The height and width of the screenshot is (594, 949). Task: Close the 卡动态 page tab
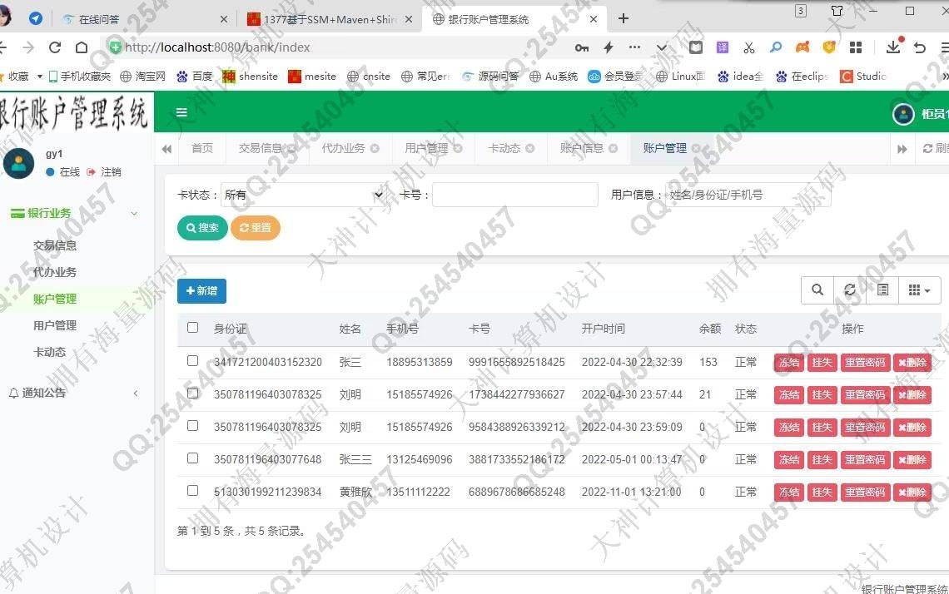pyautogui.click(x=530, y=148)
